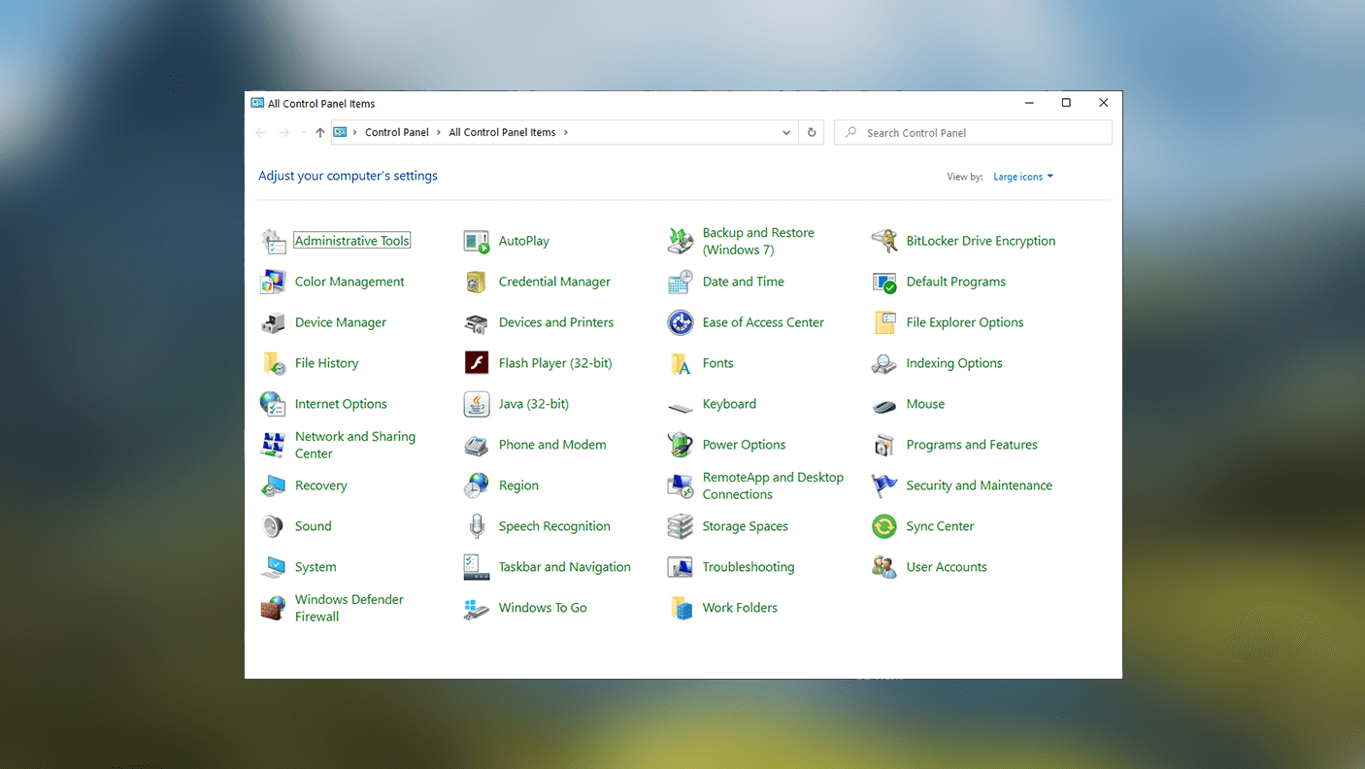
Task: Click the Java coffee cup icon
Action: click(477, 404)
